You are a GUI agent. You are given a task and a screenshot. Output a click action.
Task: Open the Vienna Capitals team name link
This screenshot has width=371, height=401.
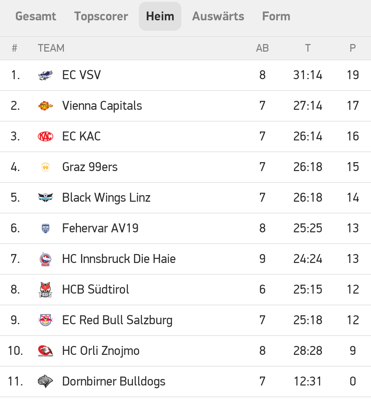pos(102,106)
